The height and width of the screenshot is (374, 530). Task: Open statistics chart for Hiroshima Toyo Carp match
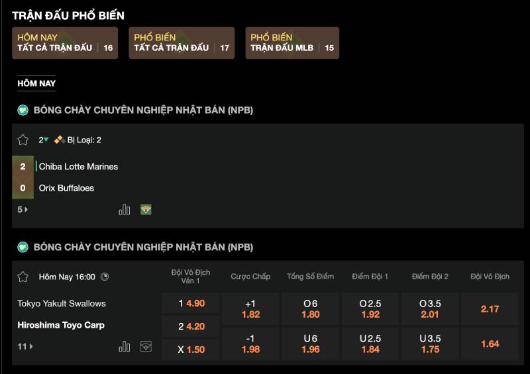(125, 346)
